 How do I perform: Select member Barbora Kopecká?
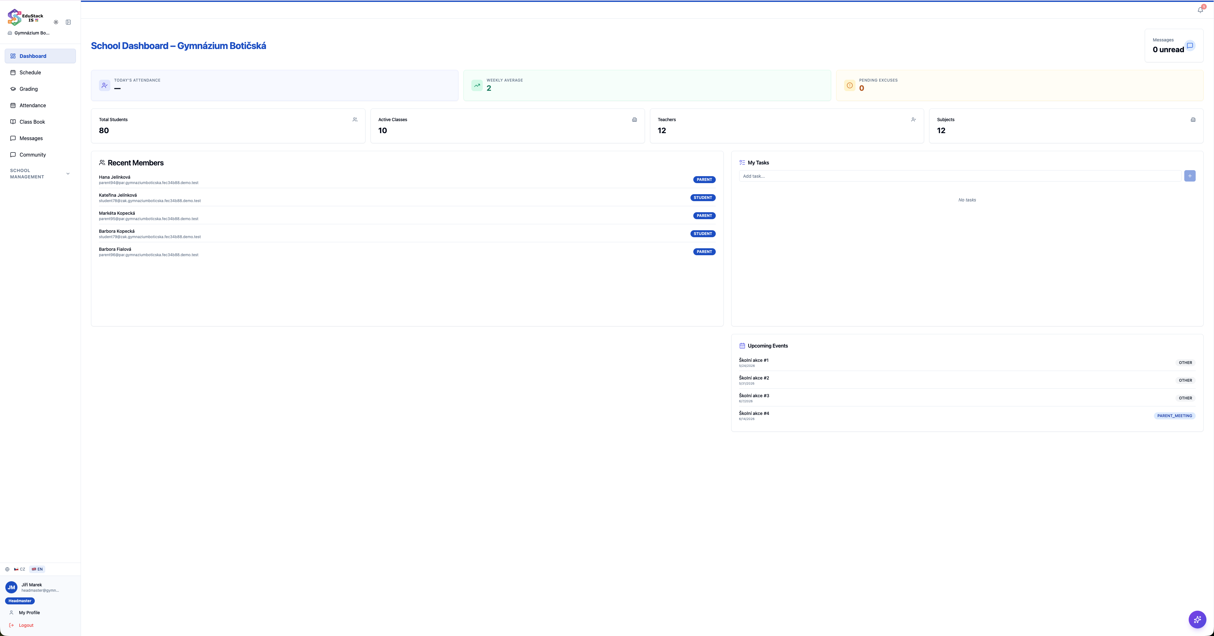pos(407,234)
